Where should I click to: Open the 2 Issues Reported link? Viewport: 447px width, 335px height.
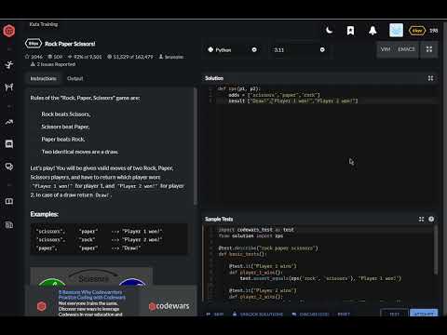[x=53, y=64]
